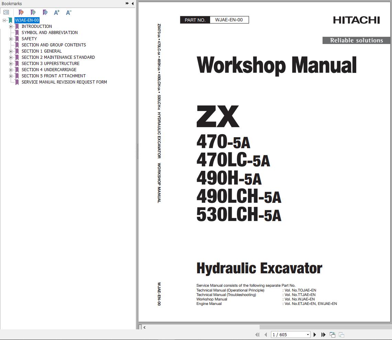Click the PART NO. label
Viewport: 392px width, 340px height.
pyautogui.click(x=195, y=20)
